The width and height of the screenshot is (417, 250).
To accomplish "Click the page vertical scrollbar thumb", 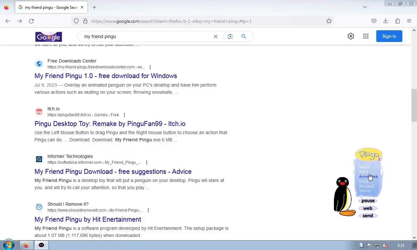I will click(x=414, y=105).
